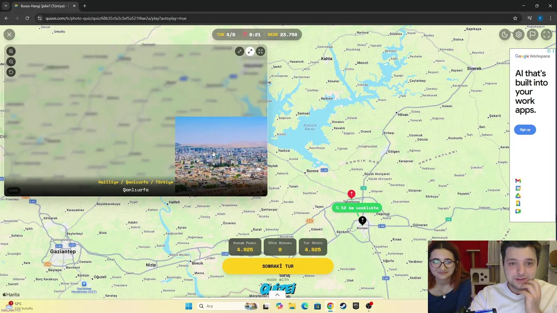This screenshot has width=557, height=313.
Task: Open Microsoft Store from the taskbar
Action: click(317, 306)
